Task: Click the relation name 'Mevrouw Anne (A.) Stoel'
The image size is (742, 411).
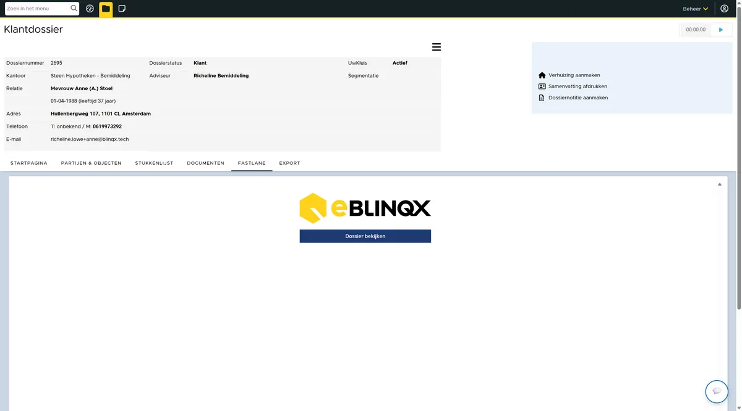Action: coord(82,88)
